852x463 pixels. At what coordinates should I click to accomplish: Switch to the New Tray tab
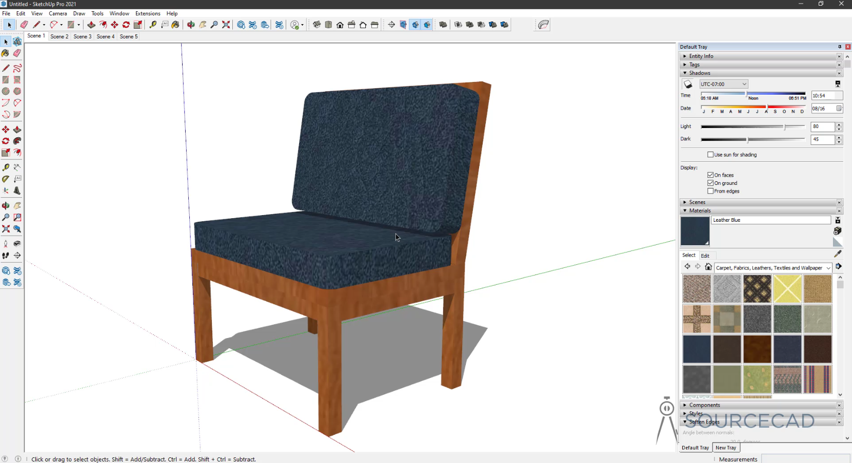click(x=725, y=448)
